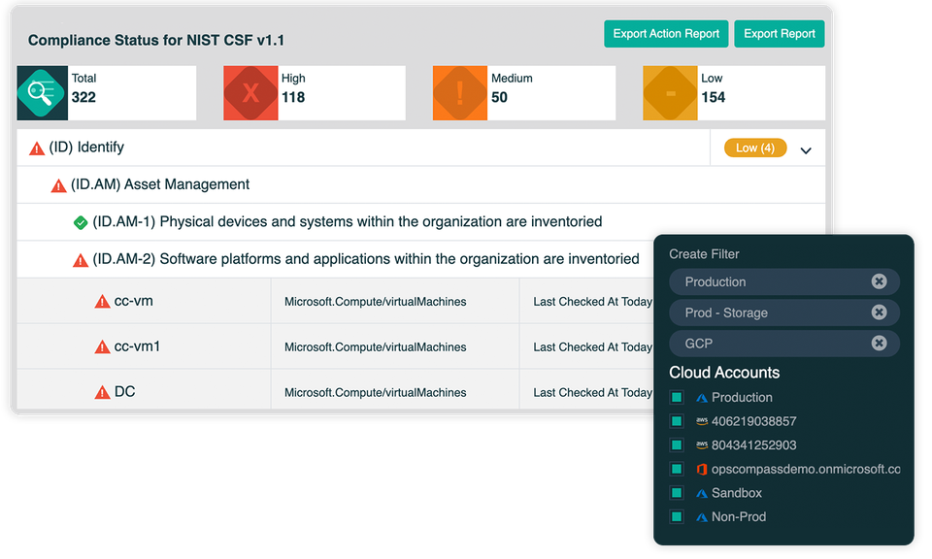The height and width of the screenshot is (559, 932).
Task: Click Azure icon beside Sandbox
Action: [x=702, y=493]
